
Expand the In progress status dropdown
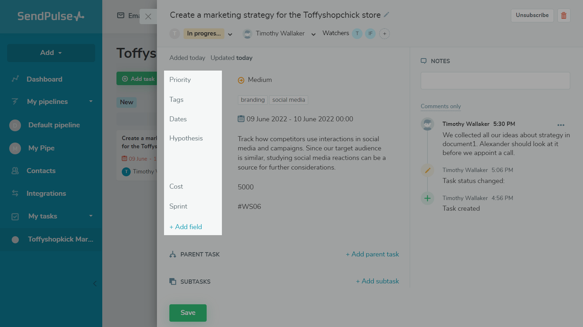[230, 34]
